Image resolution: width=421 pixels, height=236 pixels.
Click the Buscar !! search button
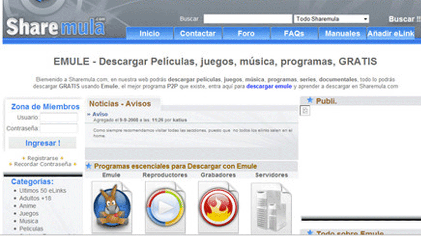coord(404,19)
